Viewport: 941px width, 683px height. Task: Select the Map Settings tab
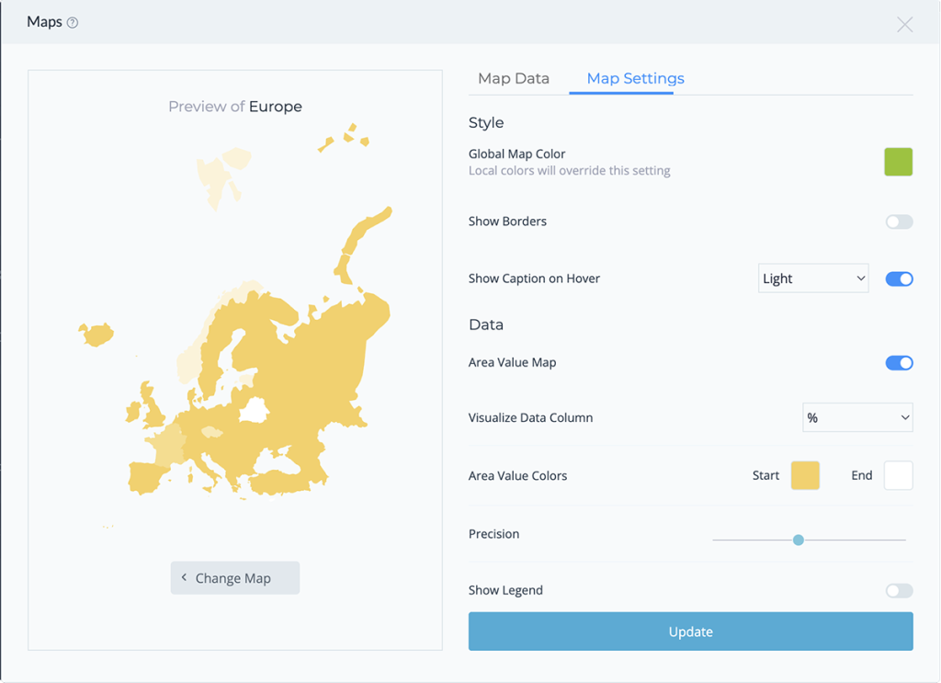[x=634, y=79]
